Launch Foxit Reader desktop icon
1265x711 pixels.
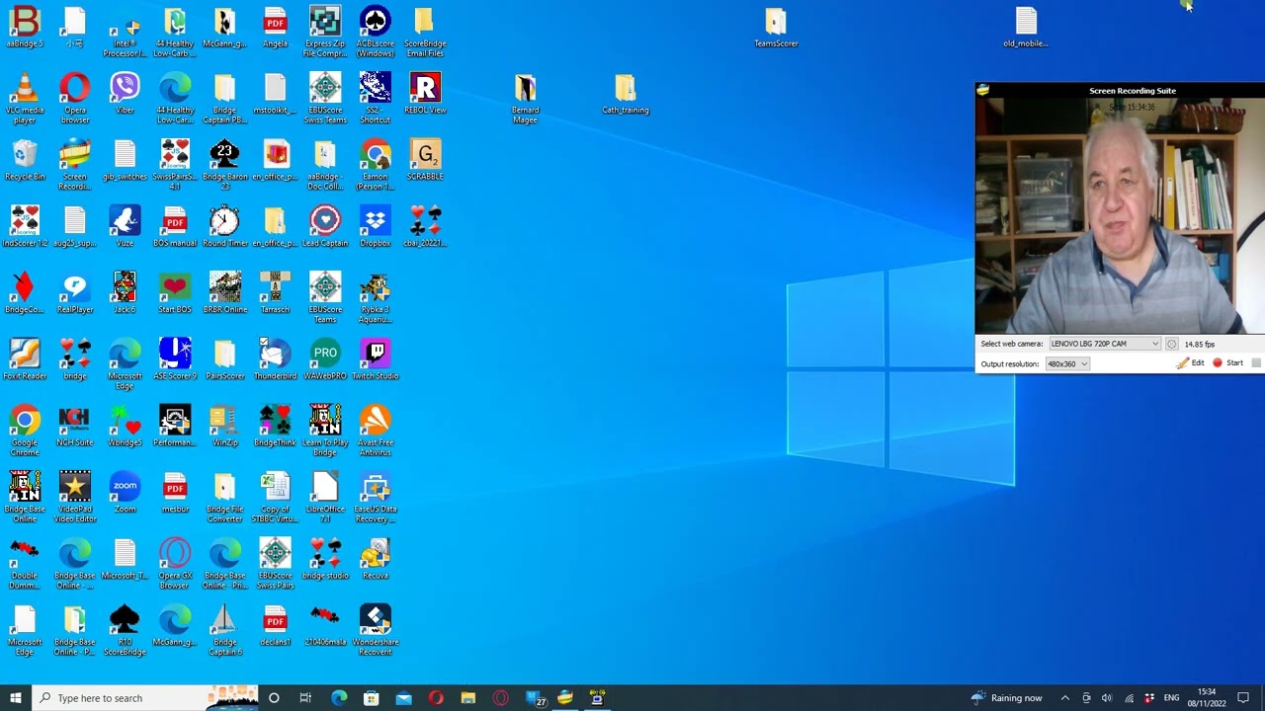[x=25, y=359]
